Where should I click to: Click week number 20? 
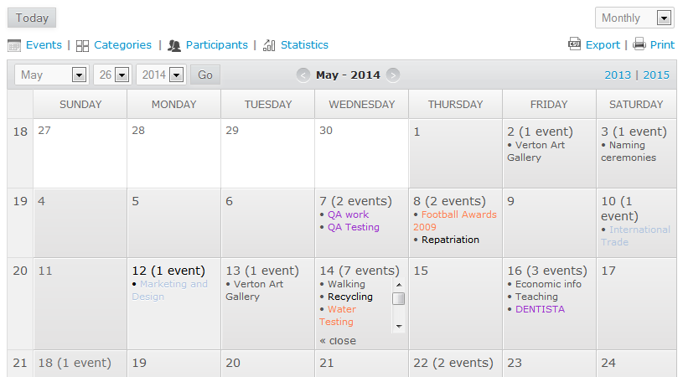click(20, 271)
